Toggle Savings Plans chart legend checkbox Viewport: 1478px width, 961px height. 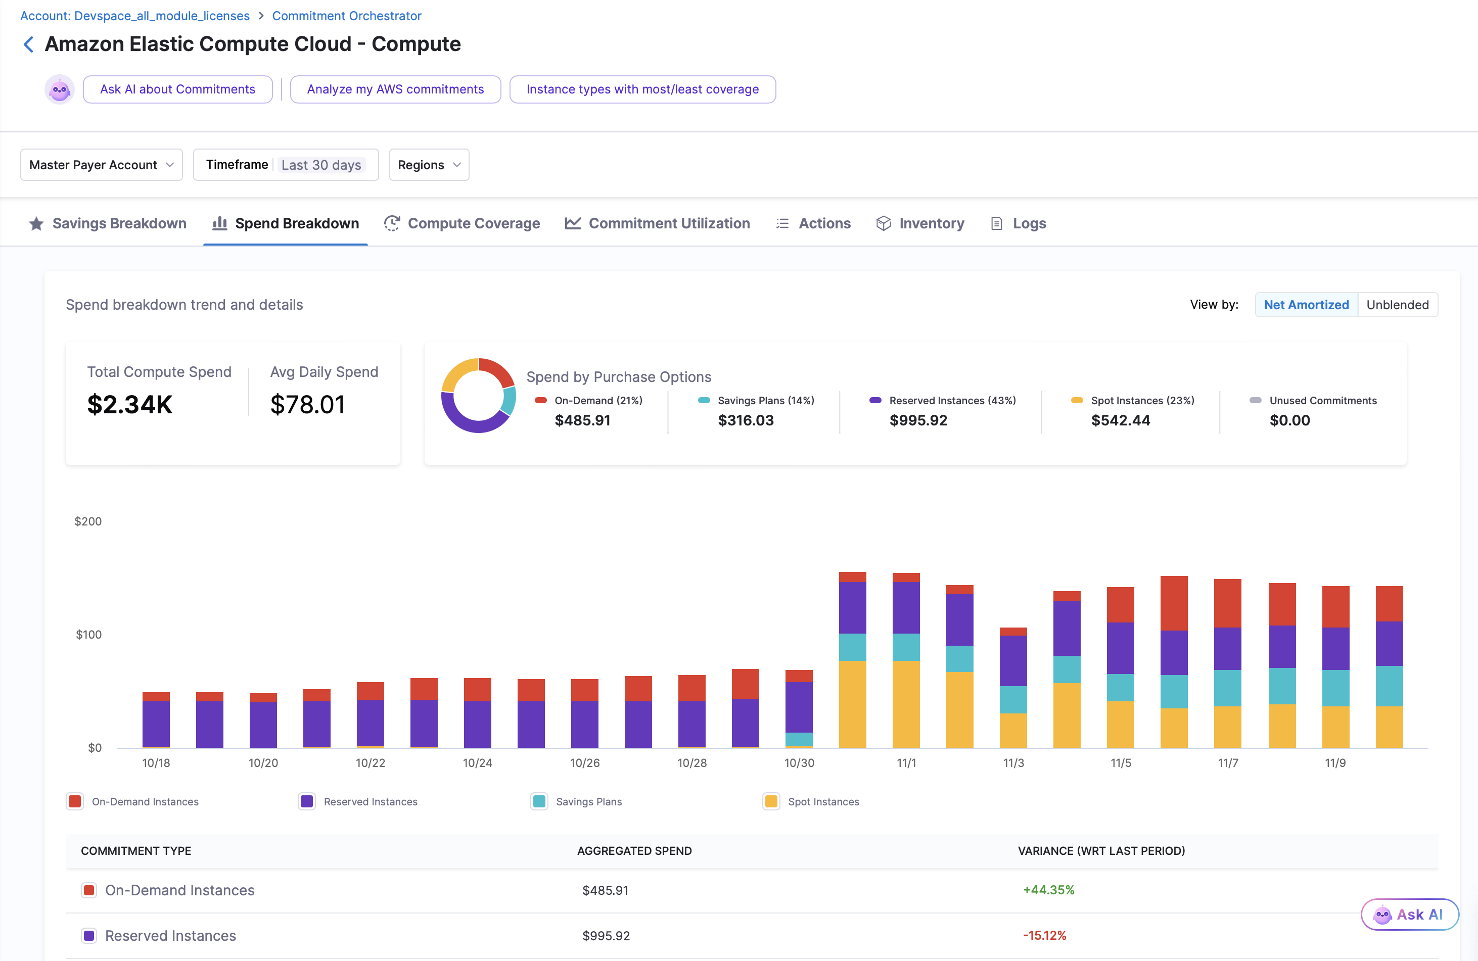click(539, 801)
